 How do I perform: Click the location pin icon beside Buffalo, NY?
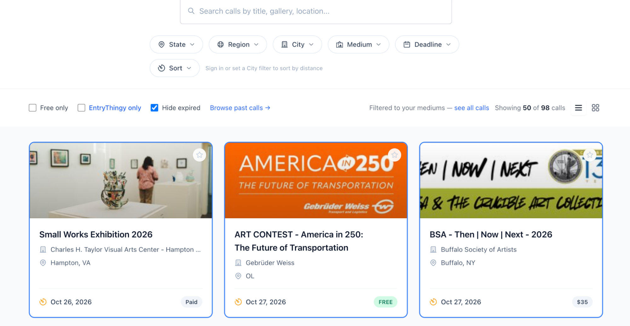[433, 263]
